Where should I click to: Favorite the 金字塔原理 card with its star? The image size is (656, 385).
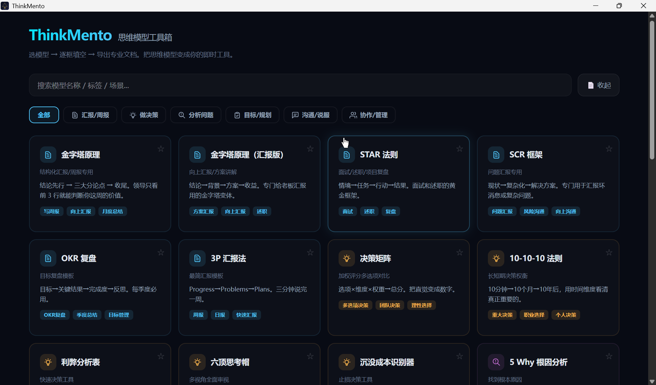point(161,149)
